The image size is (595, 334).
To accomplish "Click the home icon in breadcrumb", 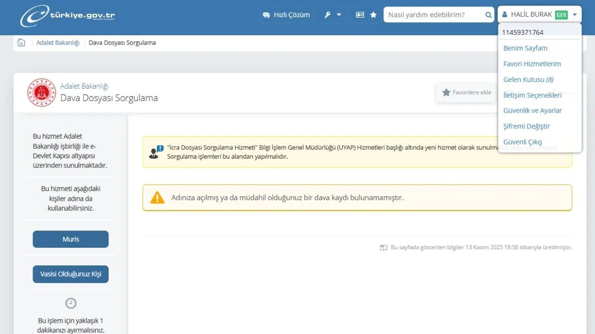I will tap(21, 43).
